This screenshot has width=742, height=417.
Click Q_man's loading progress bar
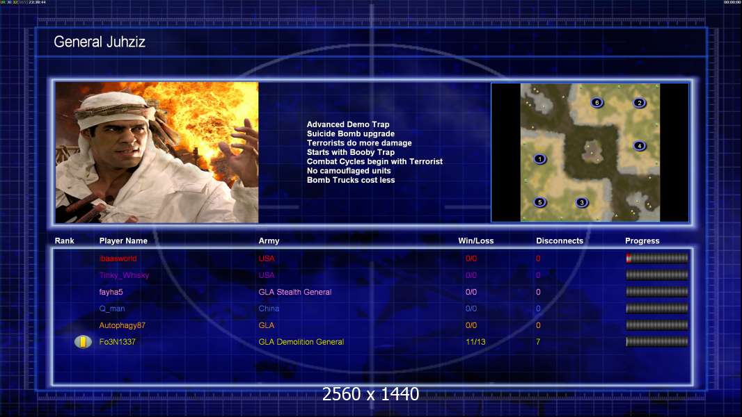(x=657, y=309)
